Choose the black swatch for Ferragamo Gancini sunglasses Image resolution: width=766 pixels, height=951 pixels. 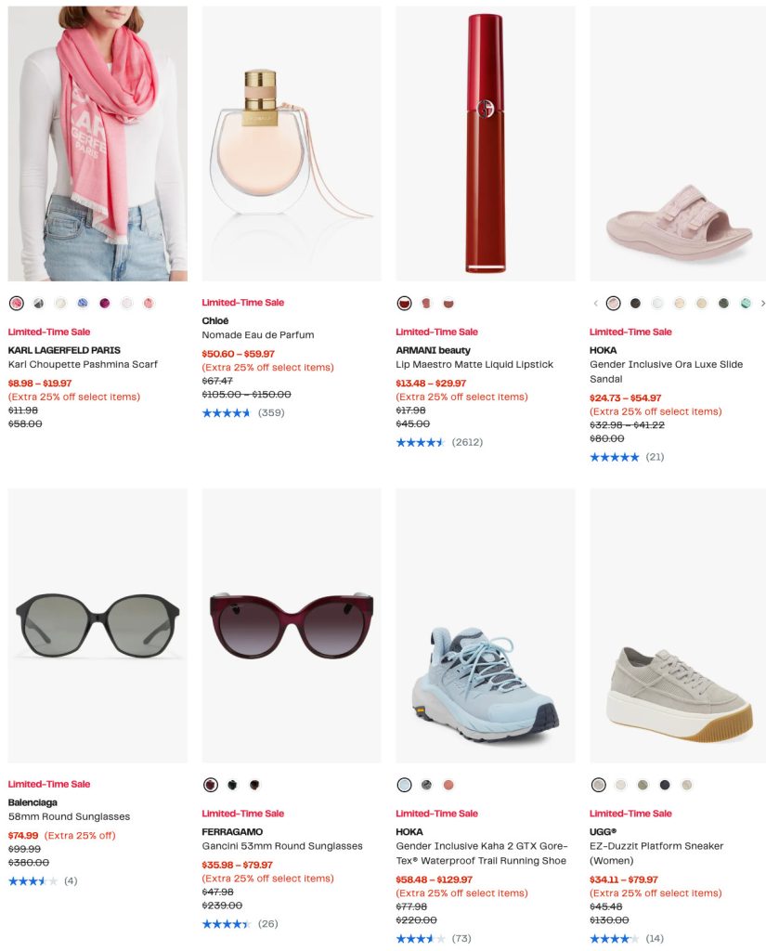232,785
